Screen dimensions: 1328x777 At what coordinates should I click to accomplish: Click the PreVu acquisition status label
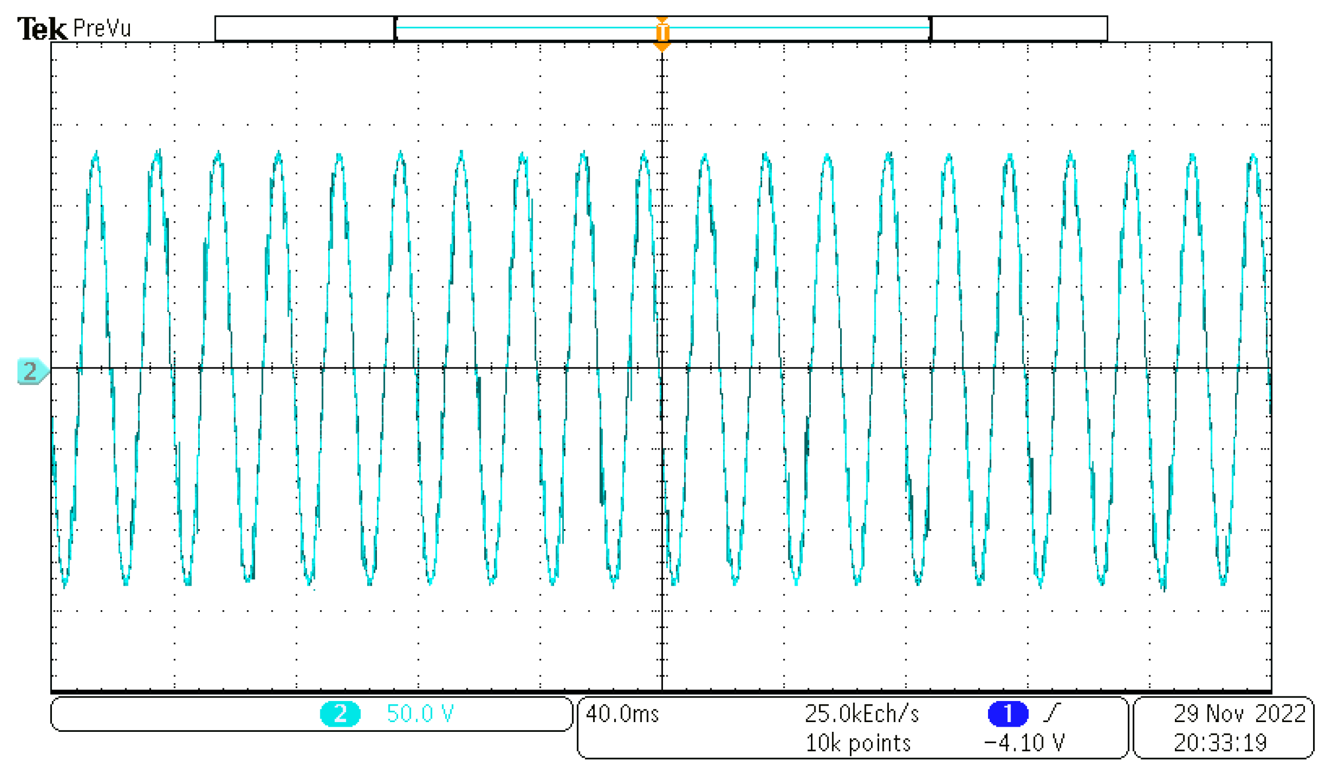point(102,28)
